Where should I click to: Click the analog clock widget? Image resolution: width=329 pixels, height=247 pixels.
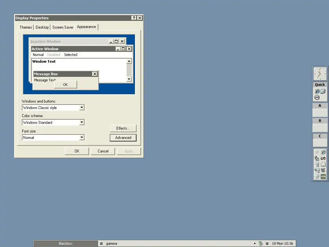320,74
